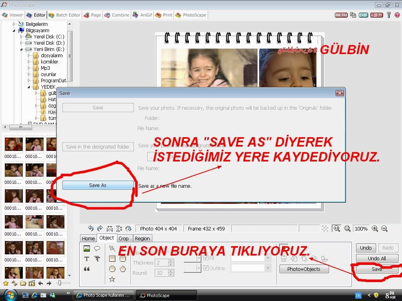This screenshot has height=301, width=402.
Task: Click the EXIF info icon
Action: [363, 15]
